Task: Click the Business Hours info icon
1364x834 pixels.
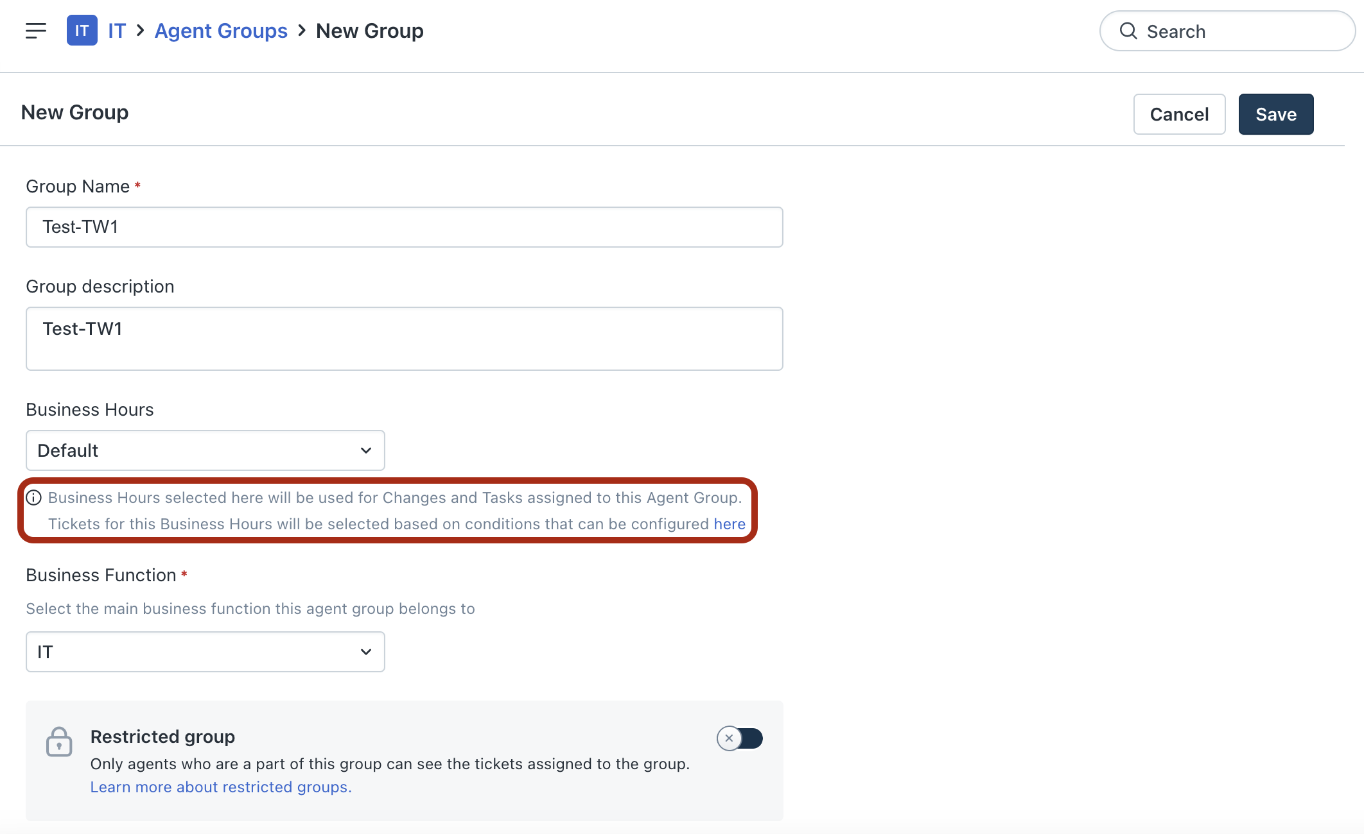Action: [x=34, y=498]
